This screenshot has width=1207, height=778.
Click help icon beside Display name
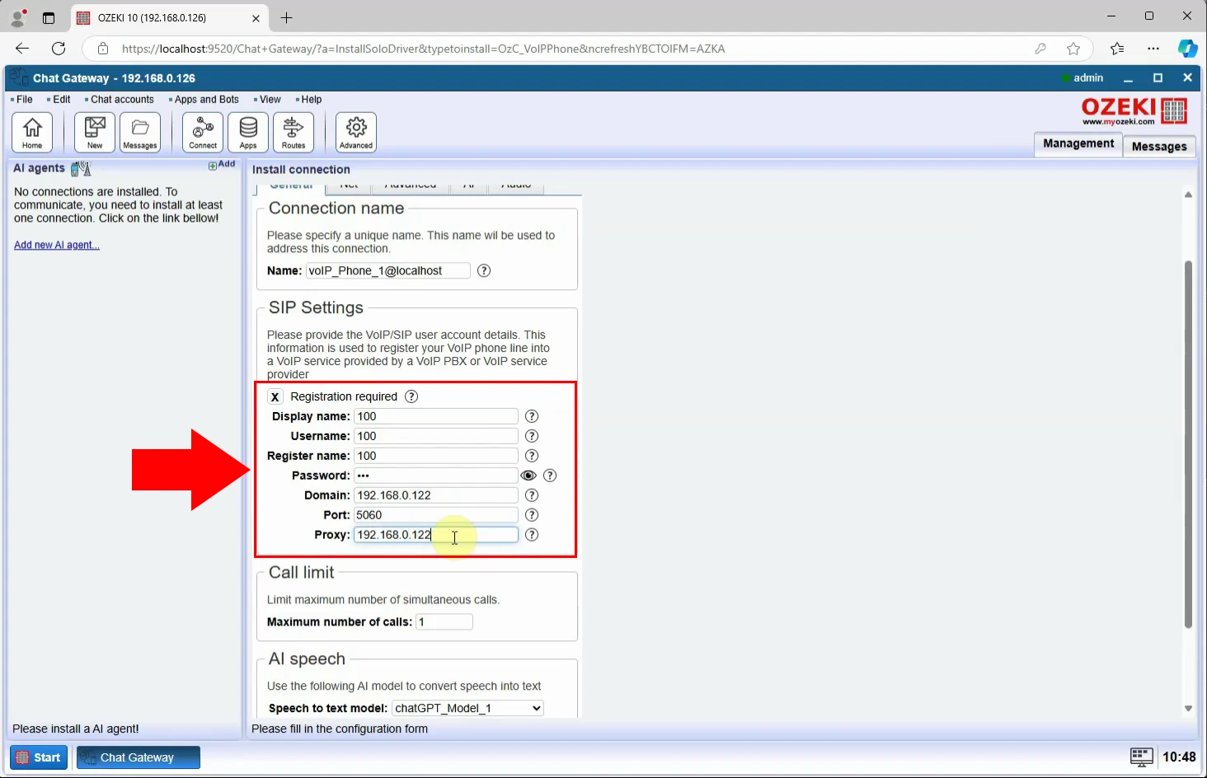pyautogui.click(x=532, y=416)
